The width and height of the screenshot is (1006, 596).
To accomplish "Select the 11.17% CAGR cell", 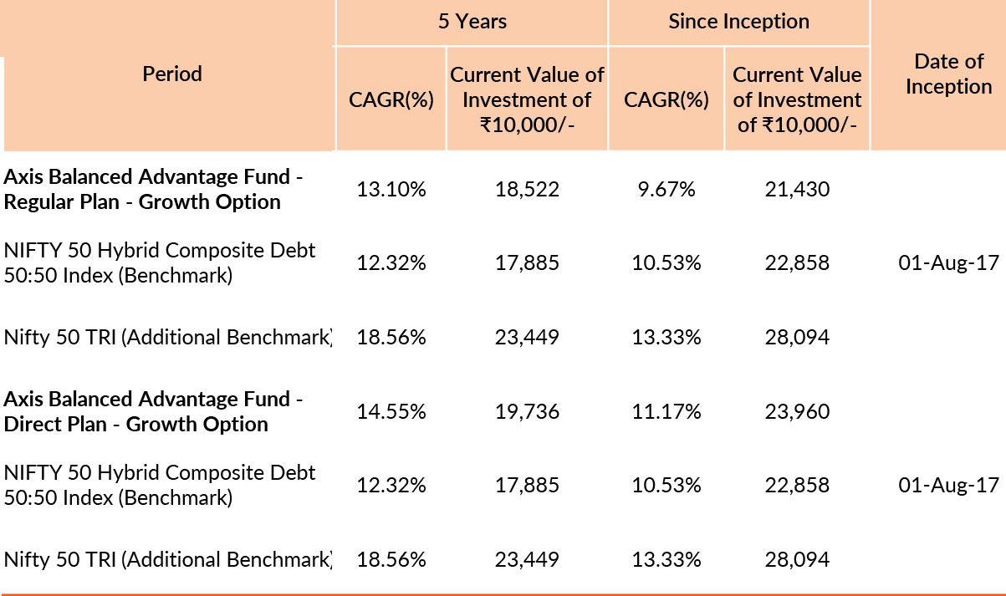I will click(x=666, y=411).
